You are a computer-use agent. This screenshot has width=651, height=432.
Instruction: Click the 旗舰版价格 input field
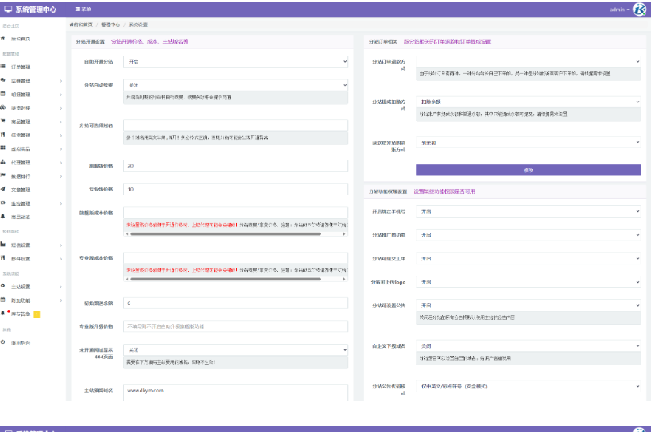[235, 166]
